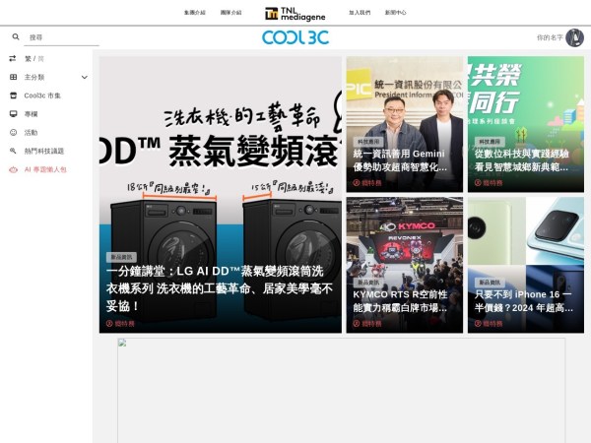The height and width of the screenshot is (443, 591).
Task: Click the 主分類 grid icon
Action: click(13, 77)
